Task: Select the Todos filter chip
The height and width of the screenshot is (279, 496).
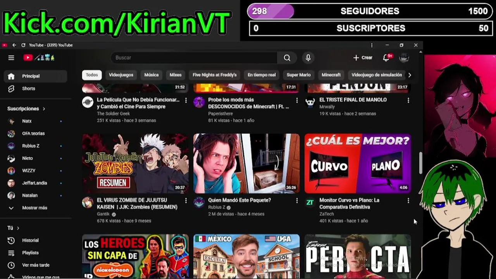Action: (92, 75)
